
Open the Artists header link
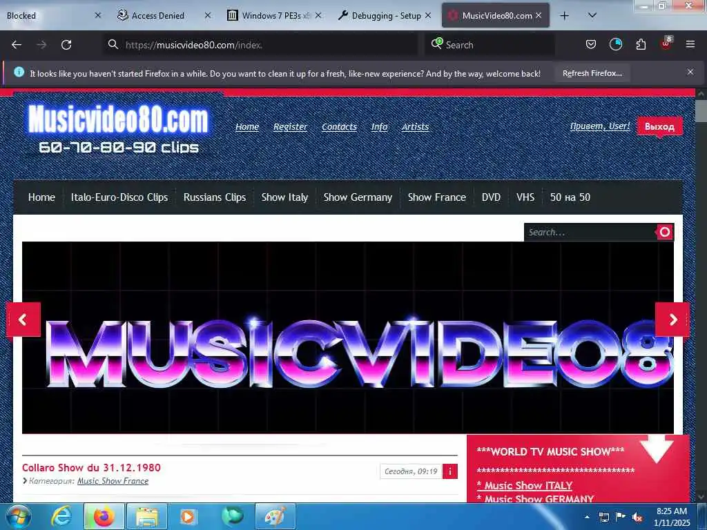415,127
